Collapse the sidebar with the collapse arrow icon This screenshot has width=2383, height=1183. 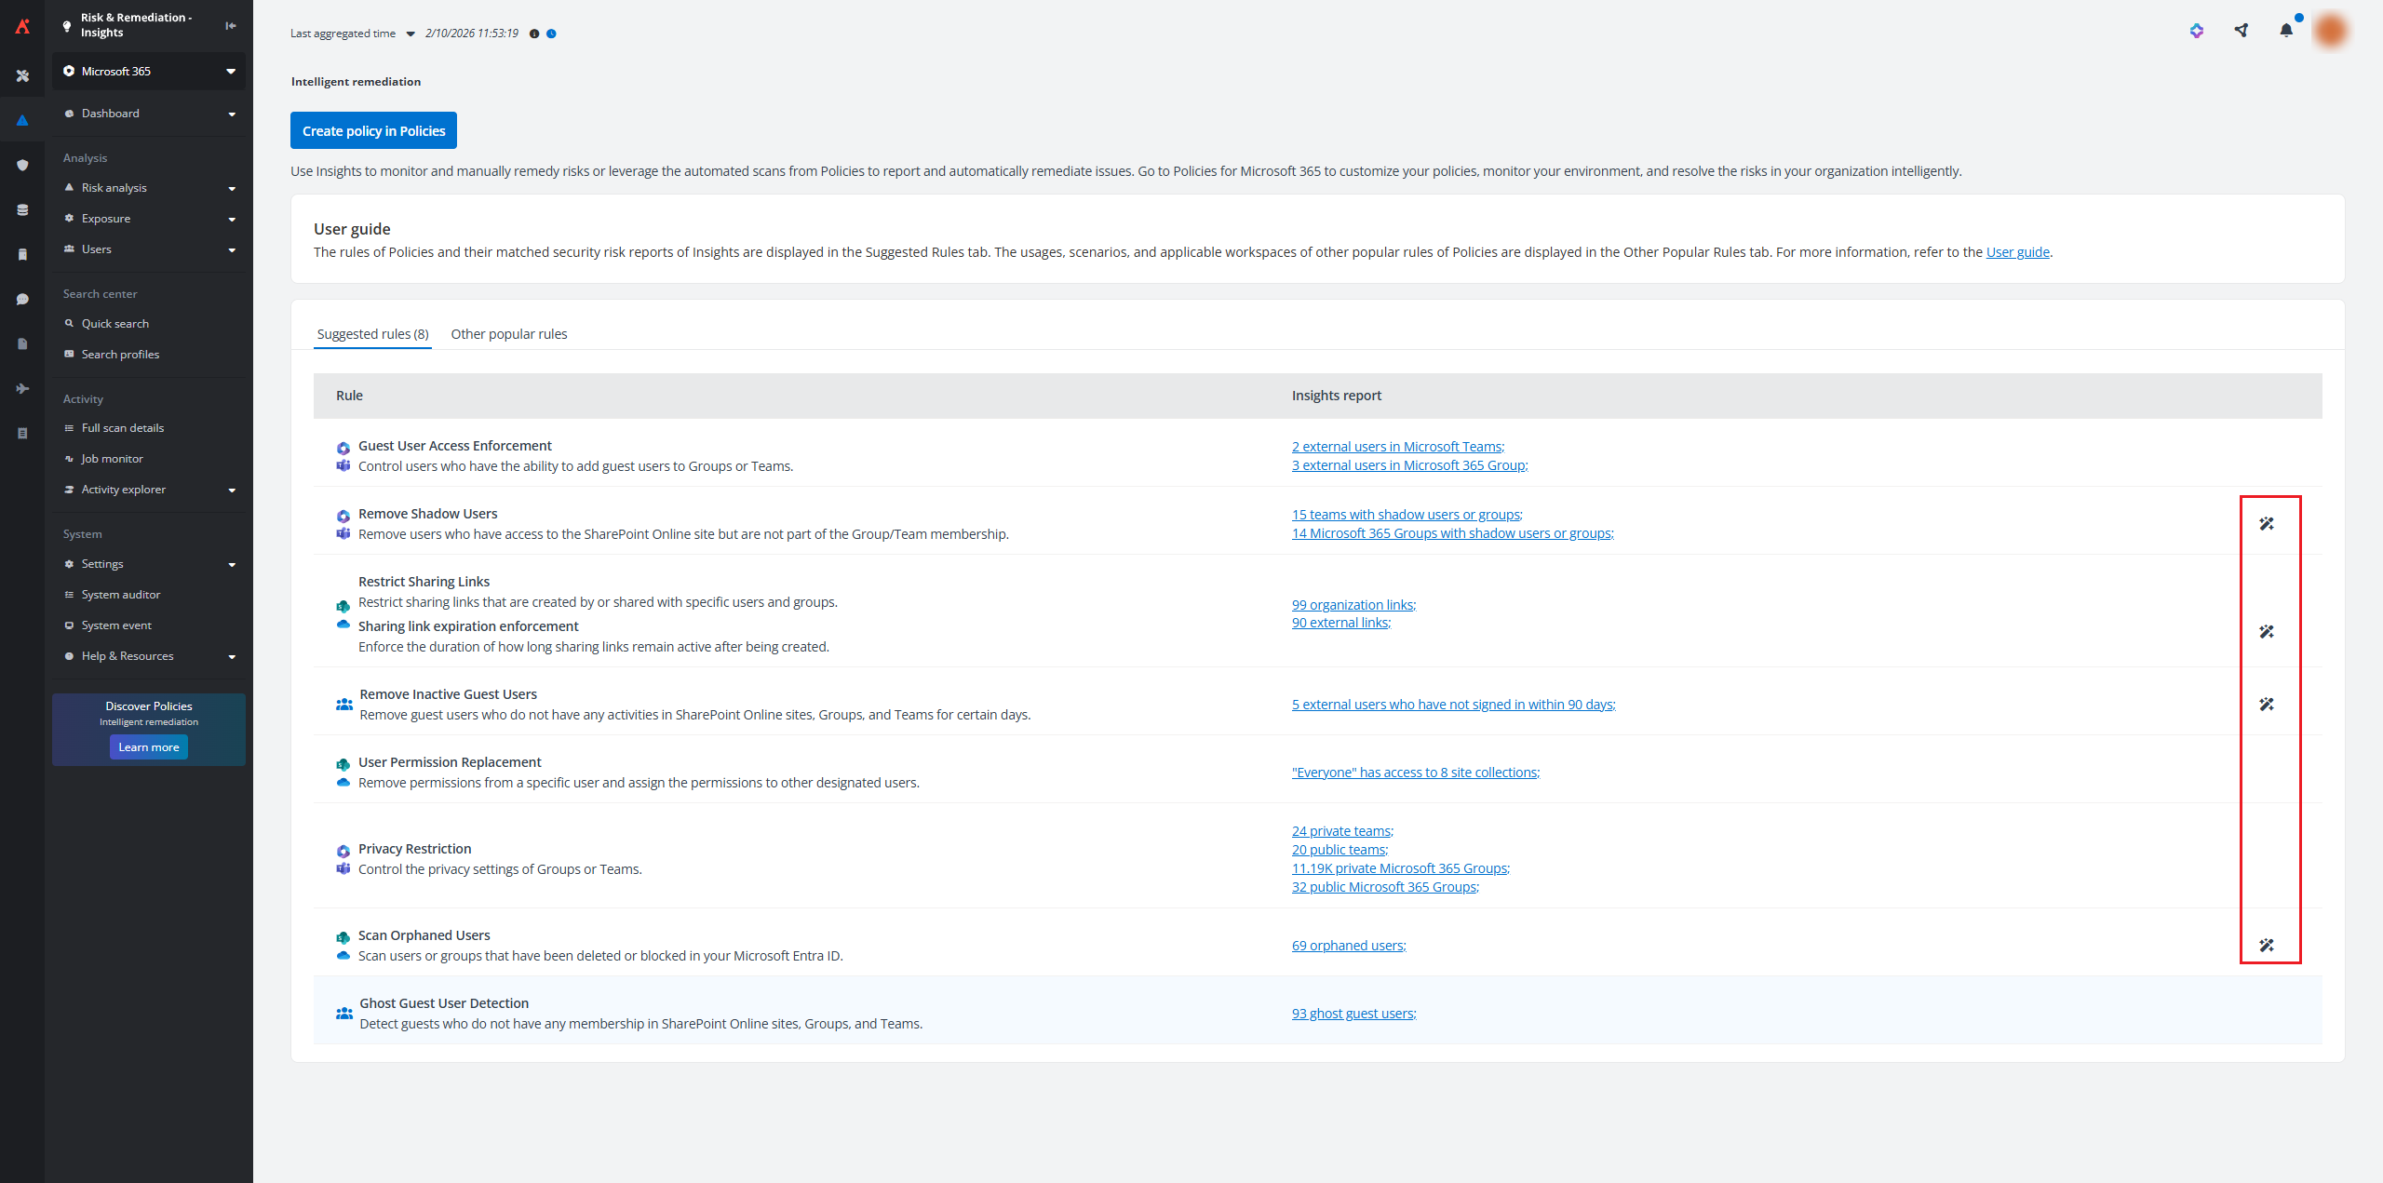point(230,26)
